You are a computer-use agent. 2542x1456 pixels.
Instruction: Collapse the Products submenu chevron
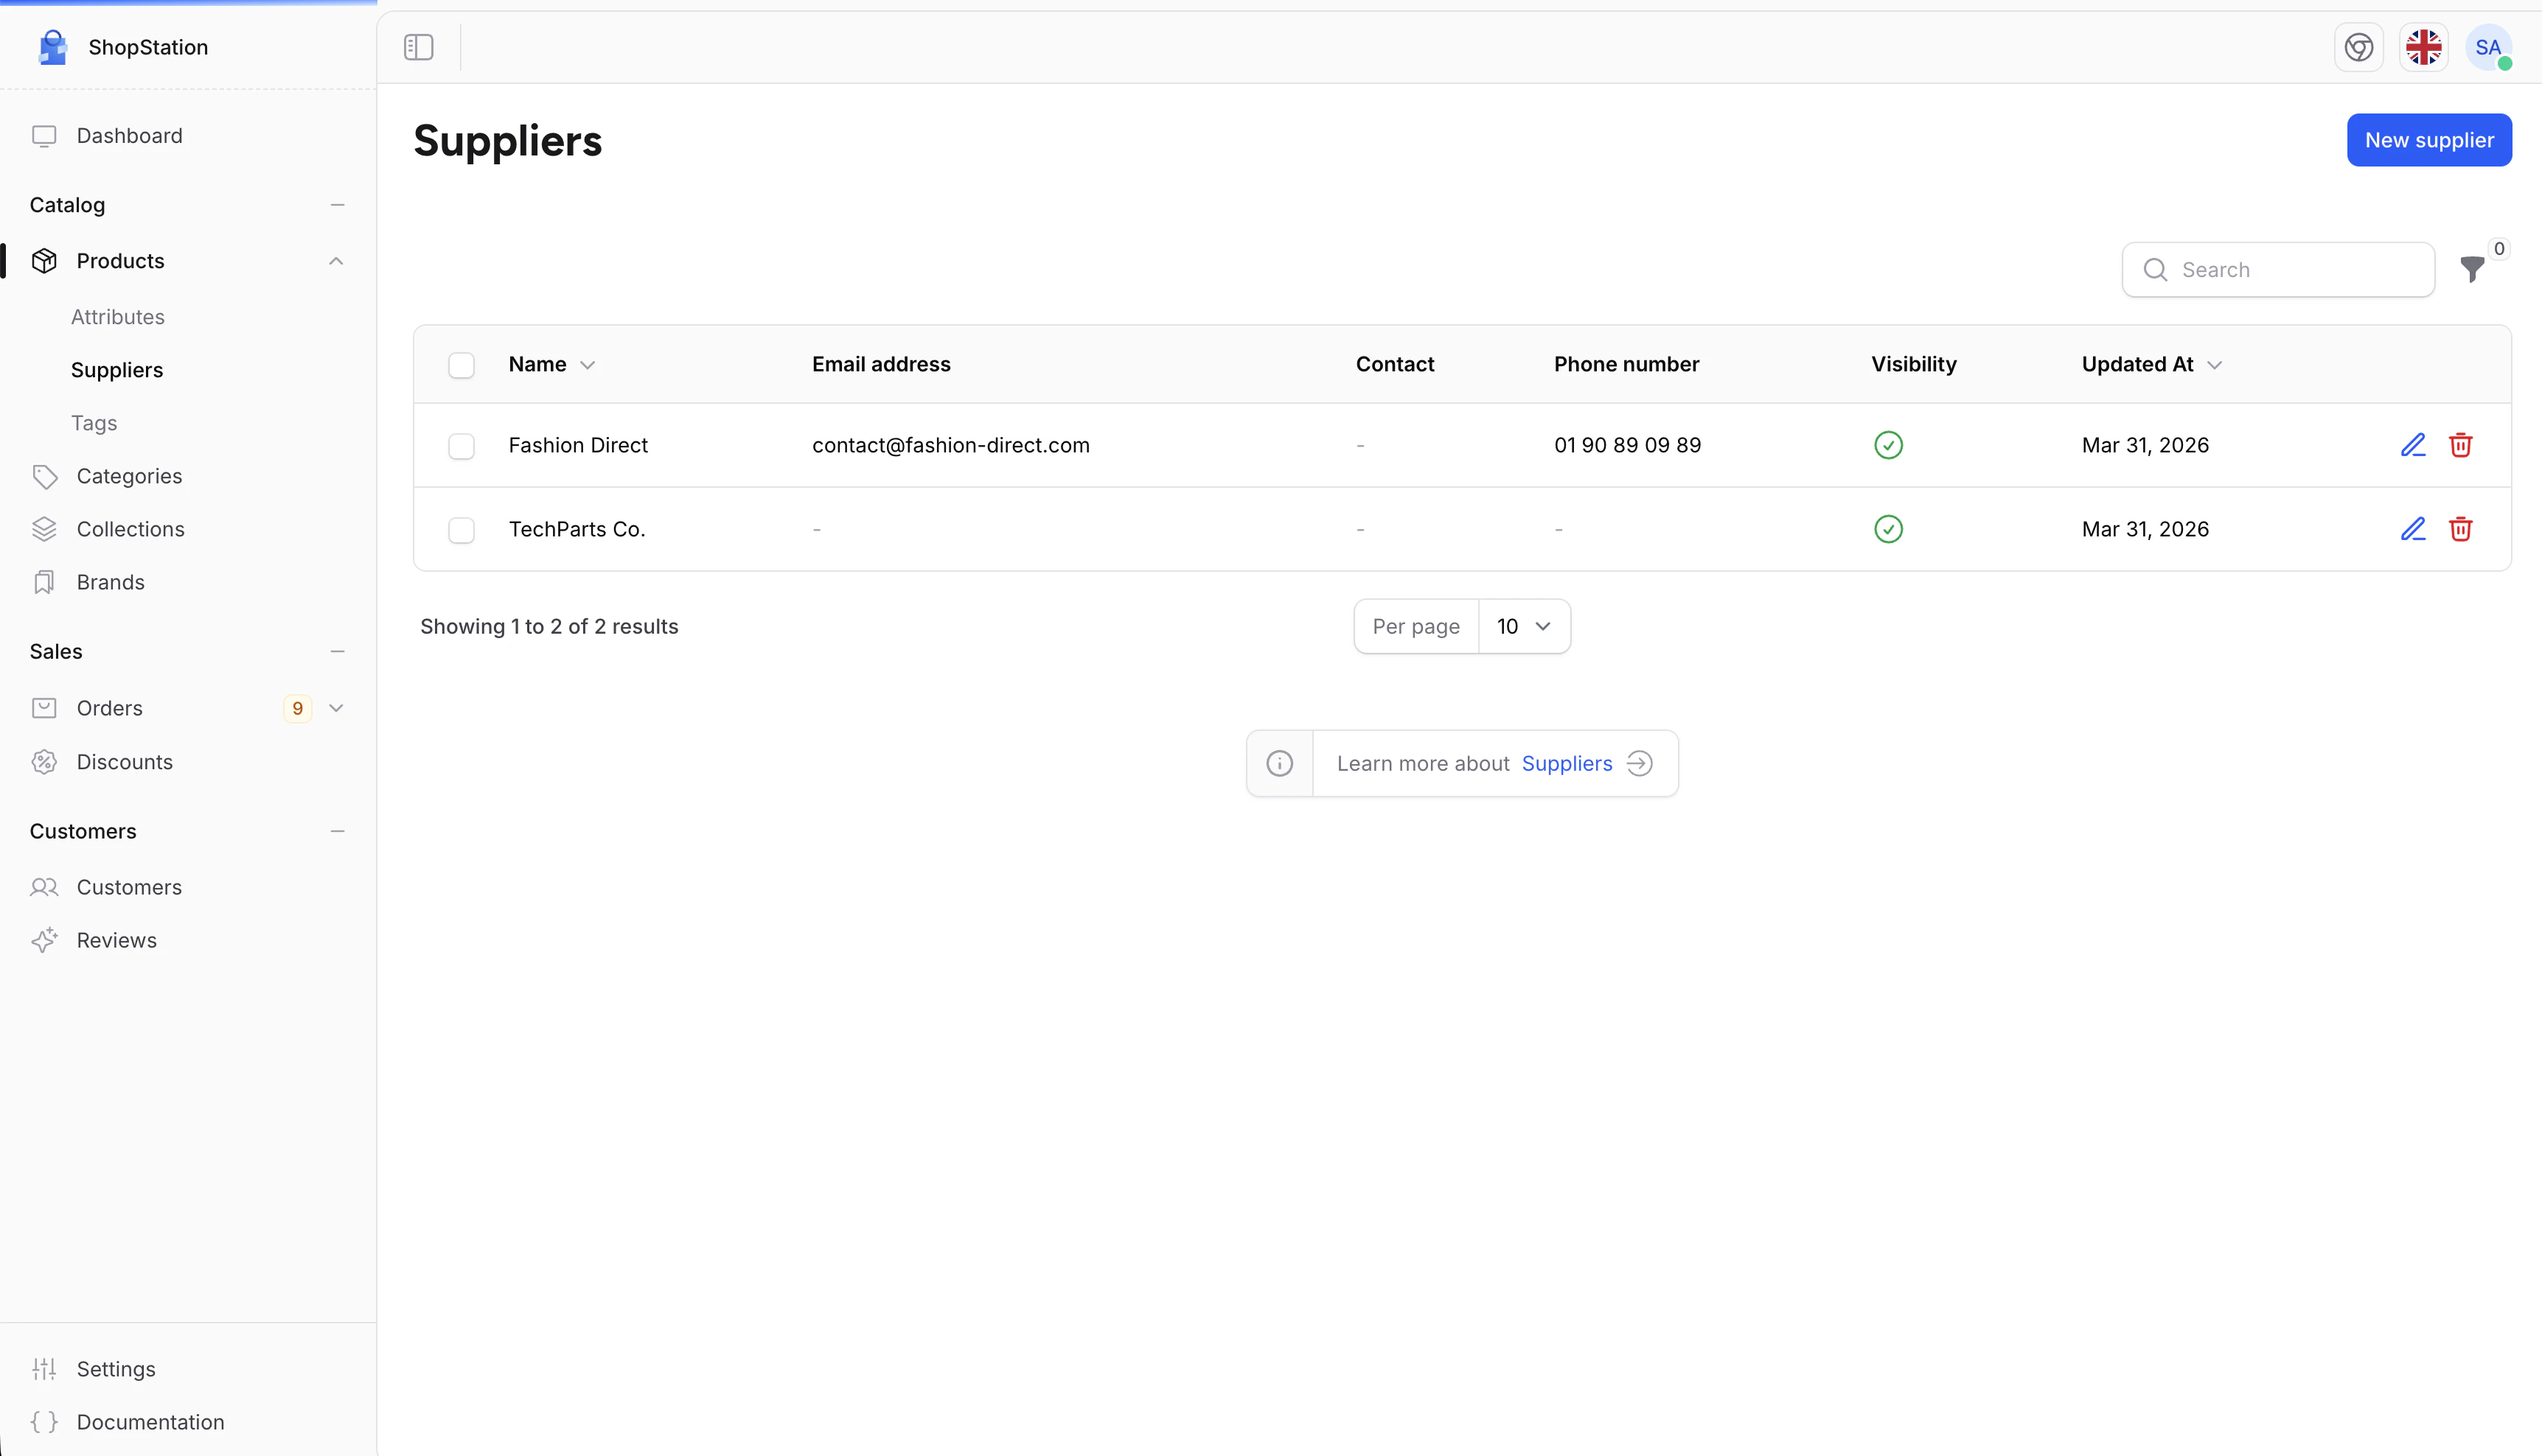pyautogui.click(x=336, y=261)
